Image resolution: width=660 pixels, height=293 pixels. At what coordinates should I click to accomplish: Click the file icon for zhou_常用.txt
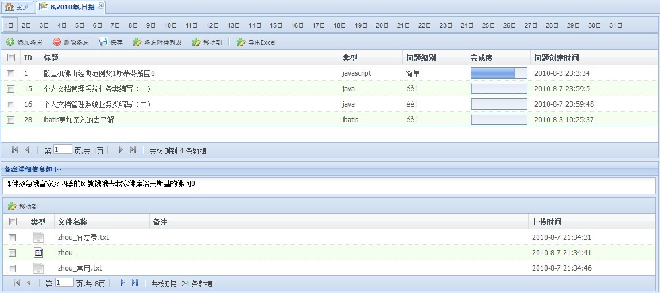(x=38, y=268)
